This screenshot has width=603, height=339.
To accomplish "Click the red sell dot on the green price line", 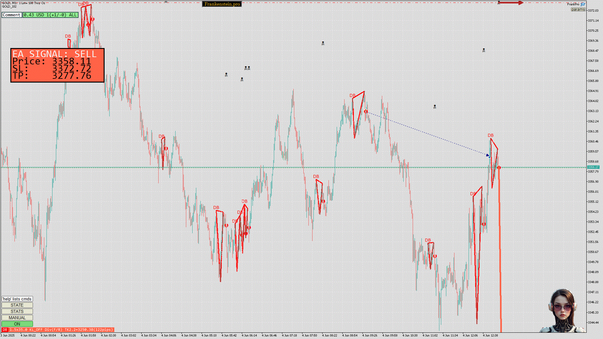I will [x=499, y=168].
